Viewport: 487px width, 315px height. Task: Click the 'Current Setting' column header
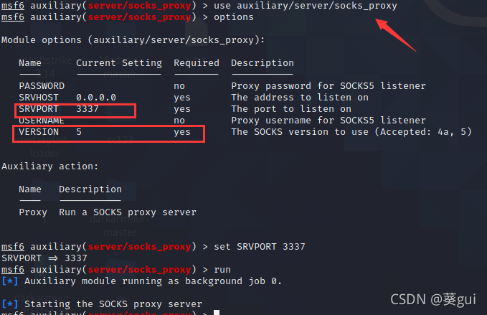[119, 63]
